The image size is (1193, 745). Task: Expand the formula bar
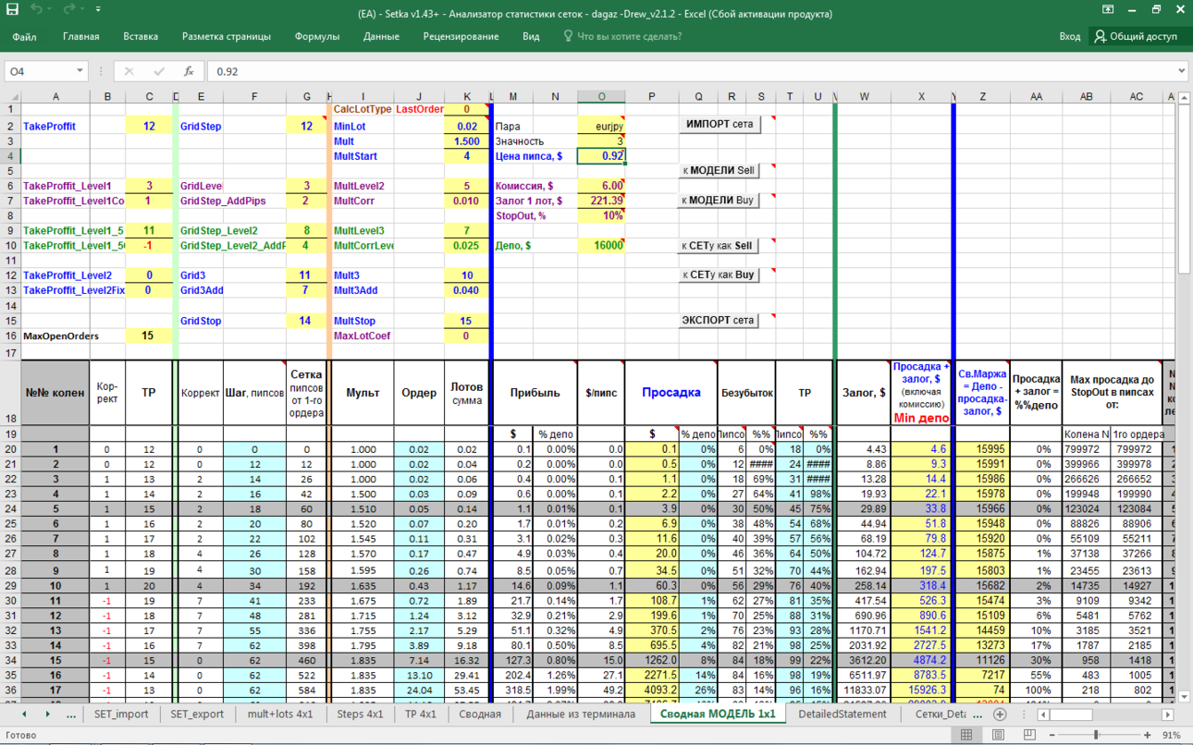click(x=1181, y=71)
